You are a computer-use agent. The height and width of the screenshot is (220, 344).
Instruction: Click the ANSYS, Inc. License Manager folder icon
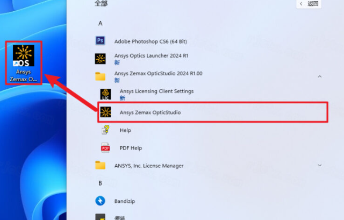tap(100, 166)
